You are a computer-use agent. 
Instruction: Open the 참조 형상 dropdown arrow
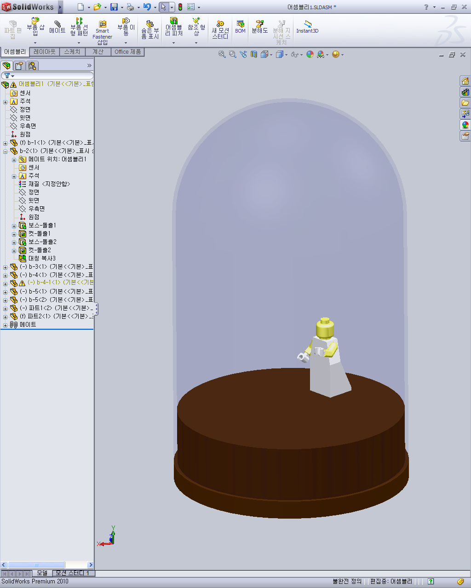pyautogui.click(x=196, y=43)
